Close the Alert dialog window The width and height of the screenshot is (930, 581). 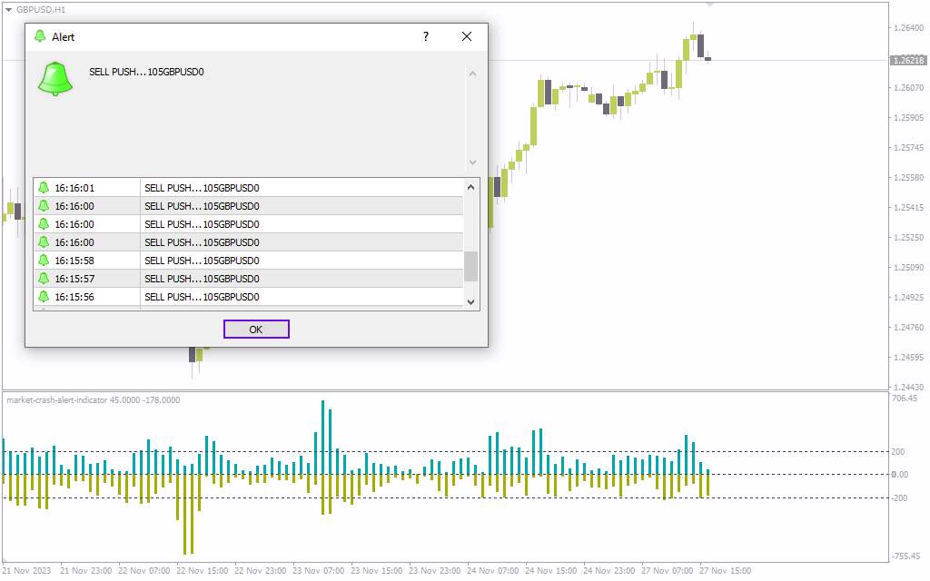(x=467, y=36)
